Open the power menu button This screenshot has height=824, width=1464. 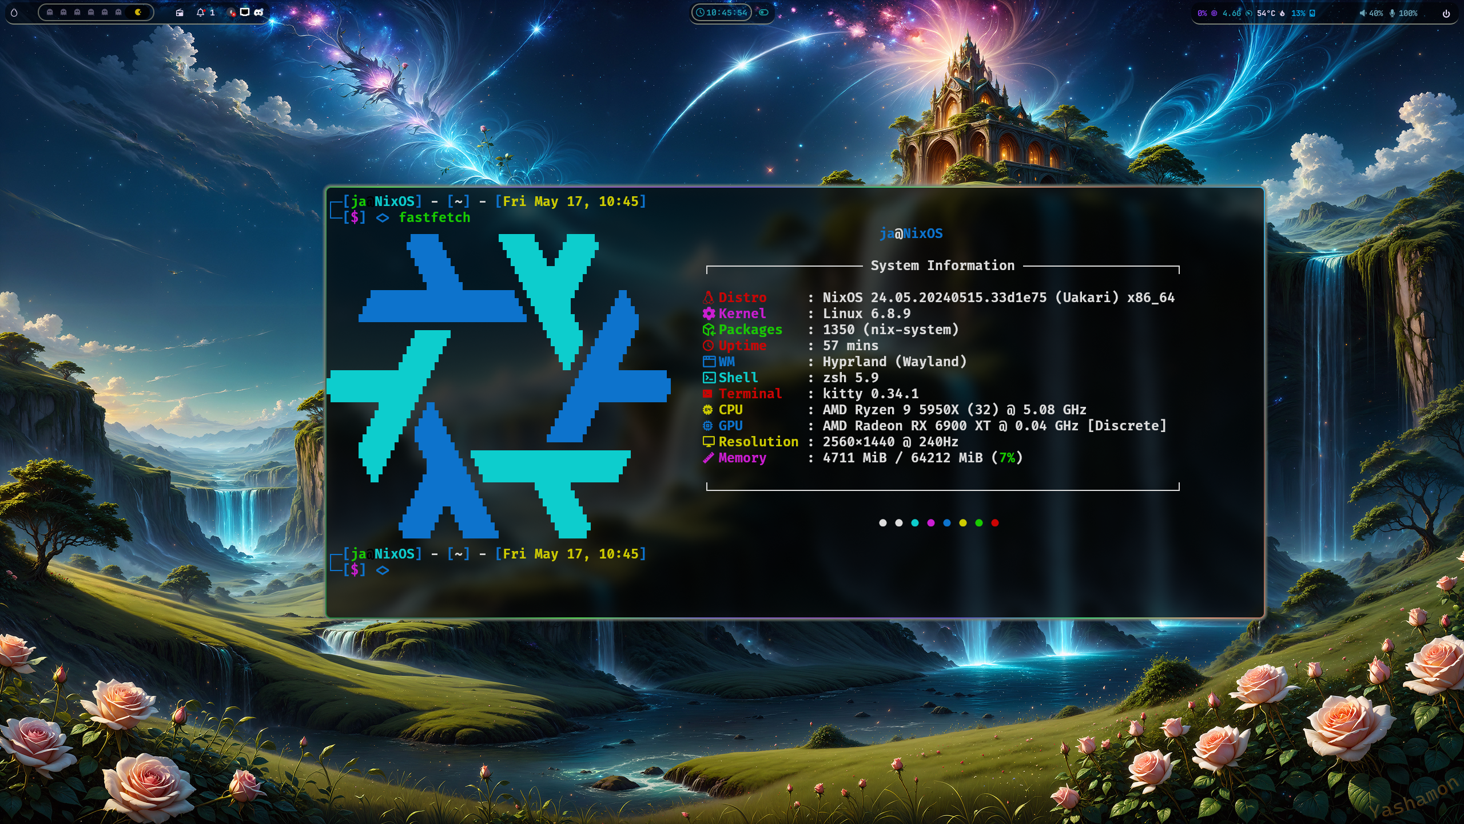click(1446, 13)
